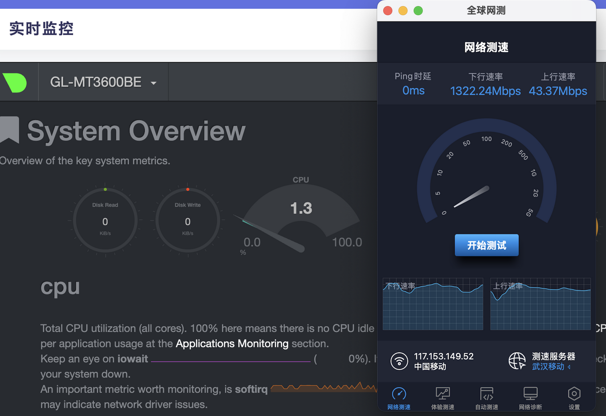Switch to the 体验测速 tab

click(443, 398)
